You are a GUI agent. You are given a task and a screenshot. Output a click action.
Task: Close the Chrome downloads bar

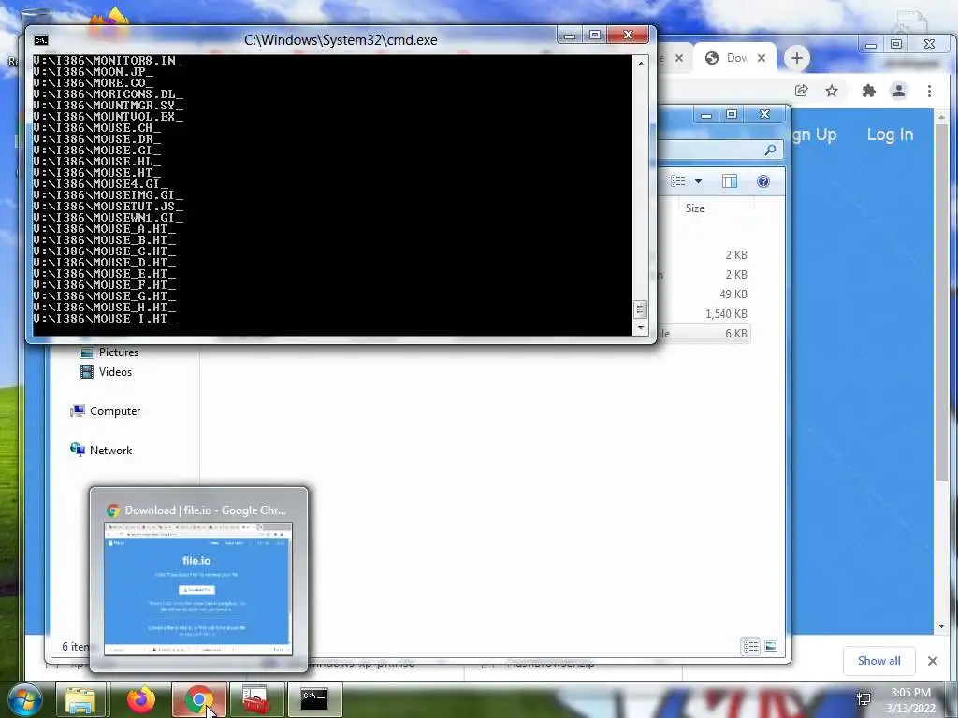pos(933,661)
